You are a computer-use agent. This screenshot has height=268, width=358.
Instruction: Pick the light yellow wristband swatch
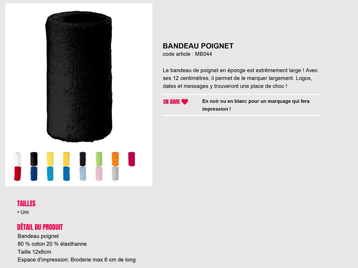pos(50,159)
